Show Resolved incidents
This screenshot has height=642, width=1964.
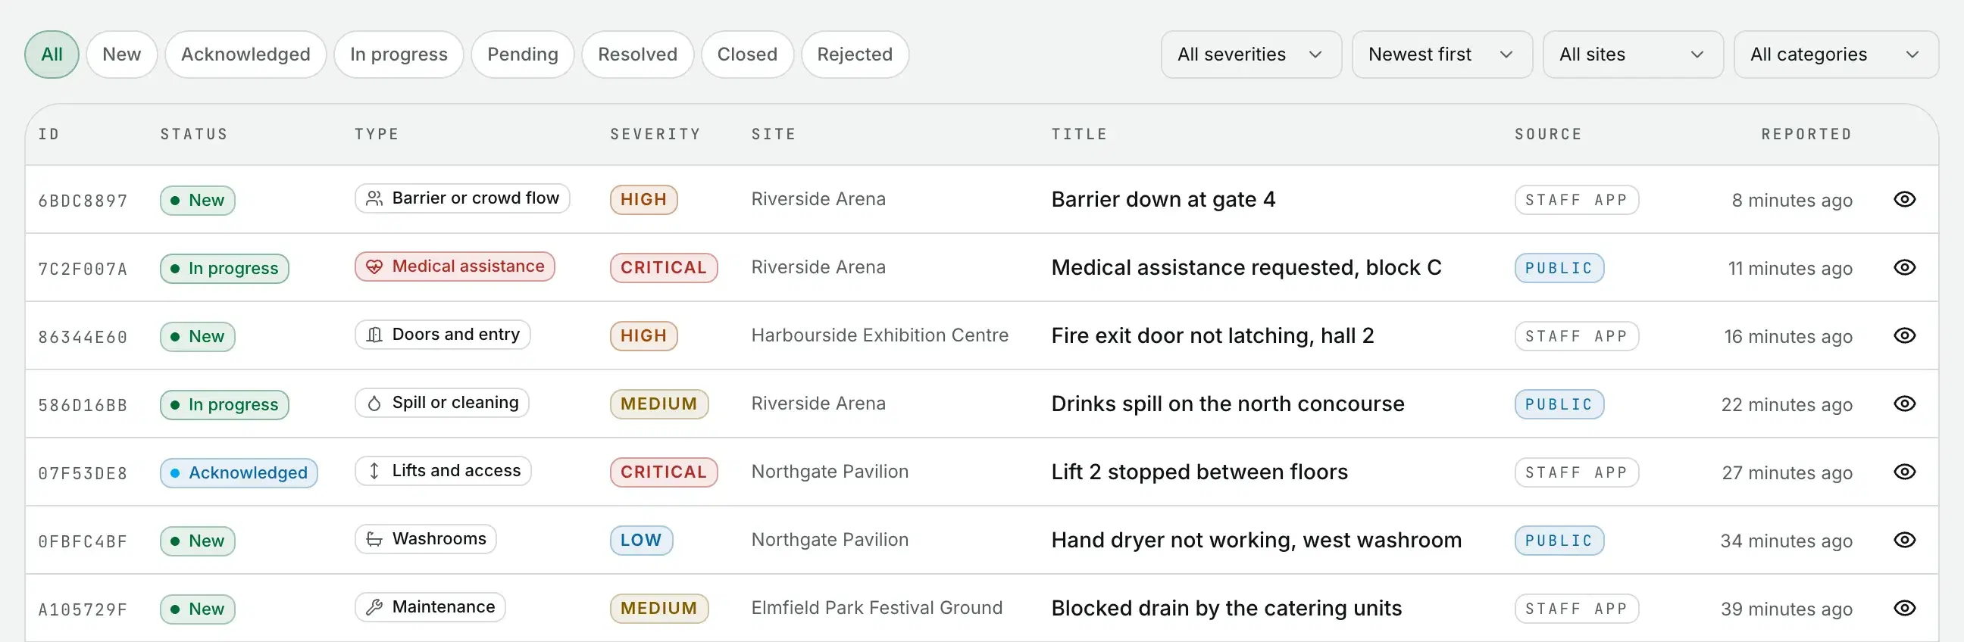pos(637,55)
